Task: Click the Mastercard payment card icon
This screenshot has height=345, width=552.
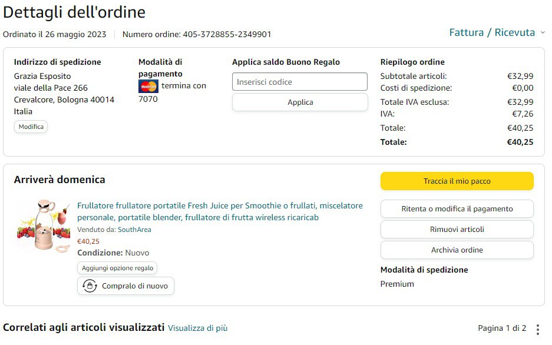Action: tap(148, 87)
